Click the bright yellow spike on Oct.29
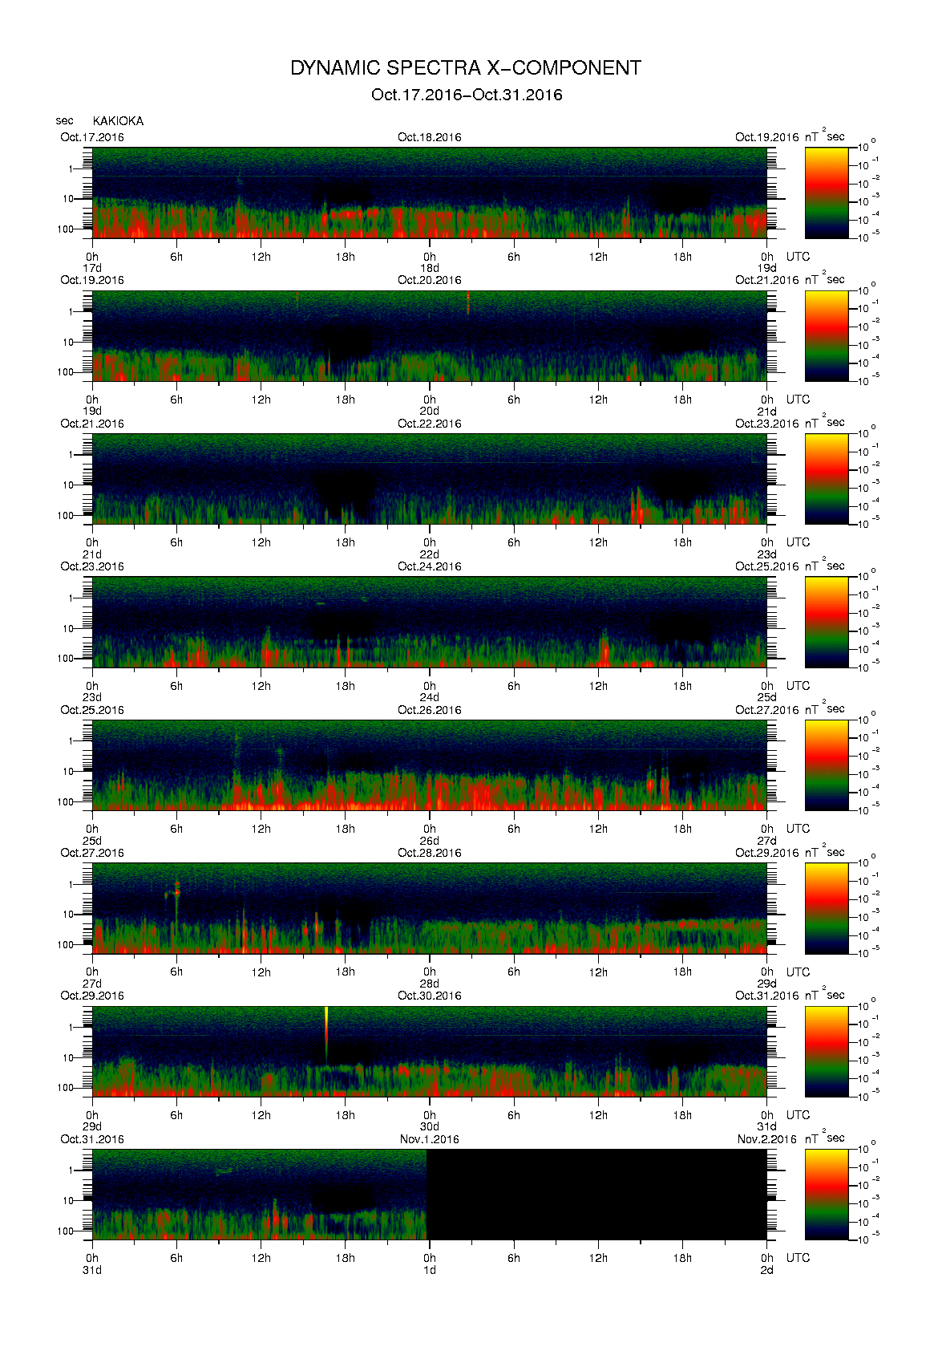The width and height of the screenshot is (934, 1347). tap(326, 1031)
